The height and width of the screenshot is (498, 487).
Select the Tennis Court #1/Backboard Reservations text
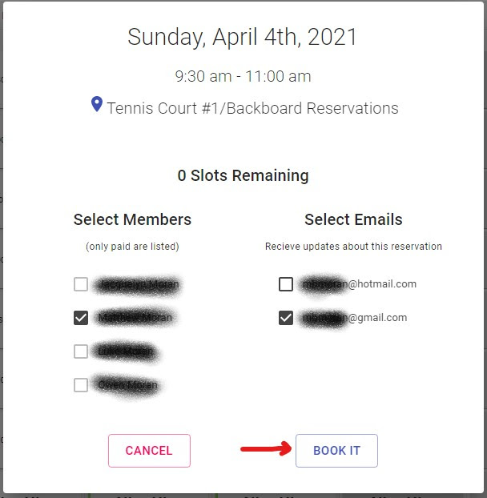252,108
